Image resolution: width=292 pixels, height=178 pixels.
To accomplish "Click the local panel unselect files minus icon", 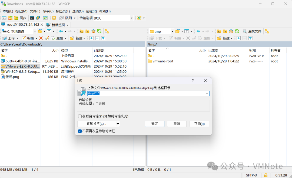I will tap(97, 38).
